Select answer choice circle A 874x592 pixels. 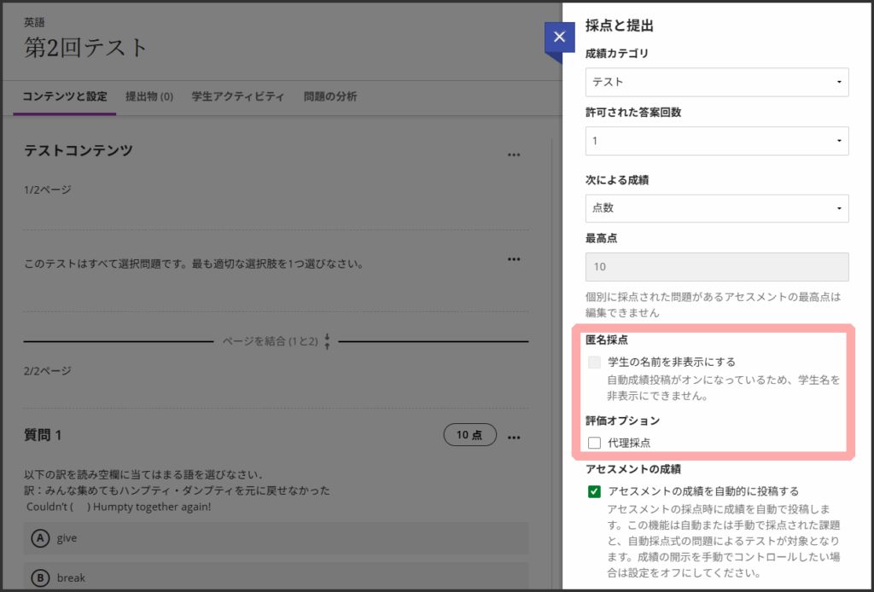click(39, 538)
